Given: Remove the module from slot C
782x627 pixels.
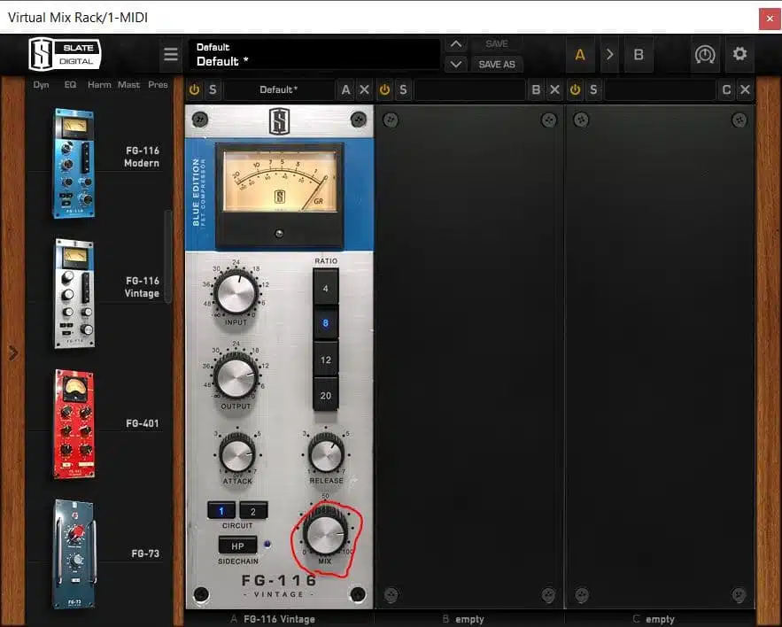Looking at the screenshot, I should click(x=745, y=89).
